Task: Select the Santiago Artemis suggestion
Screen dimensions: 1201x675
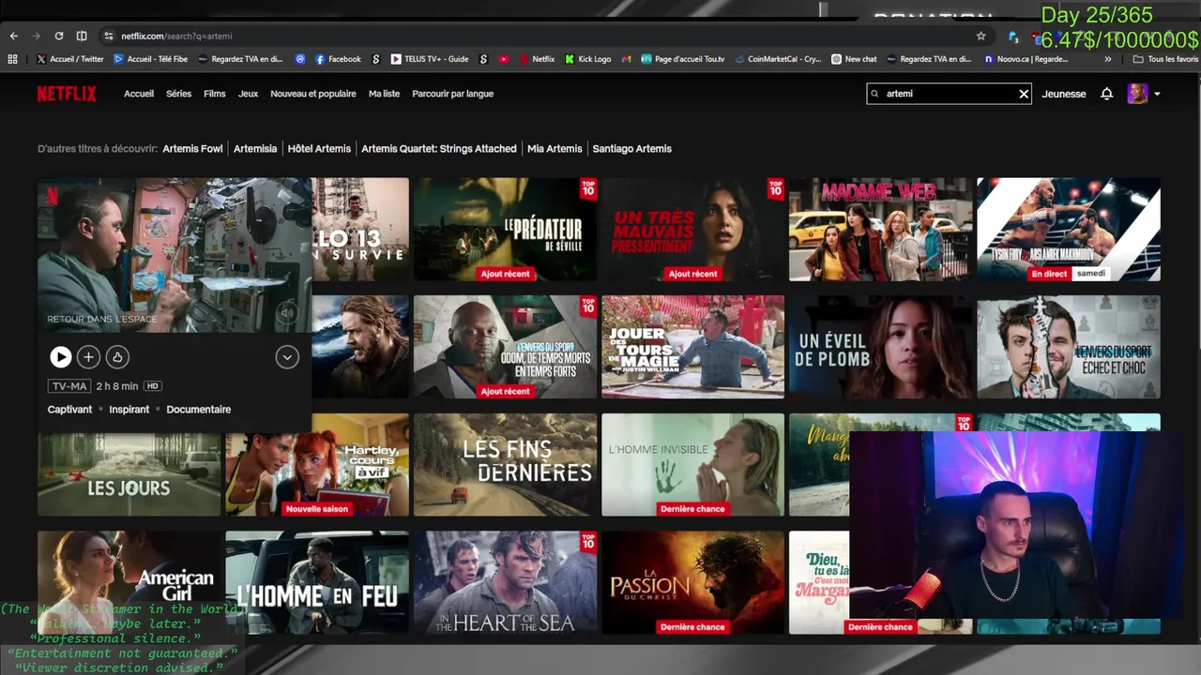Action: coord(632,148)
